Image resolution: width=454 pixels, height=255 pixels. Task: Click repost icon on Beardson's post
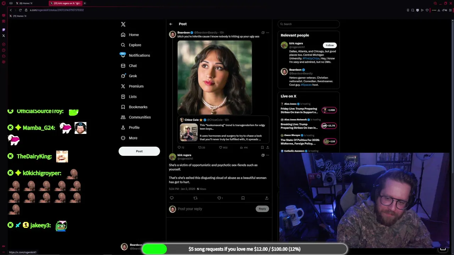pyautogui.click(x=200, y=147)
